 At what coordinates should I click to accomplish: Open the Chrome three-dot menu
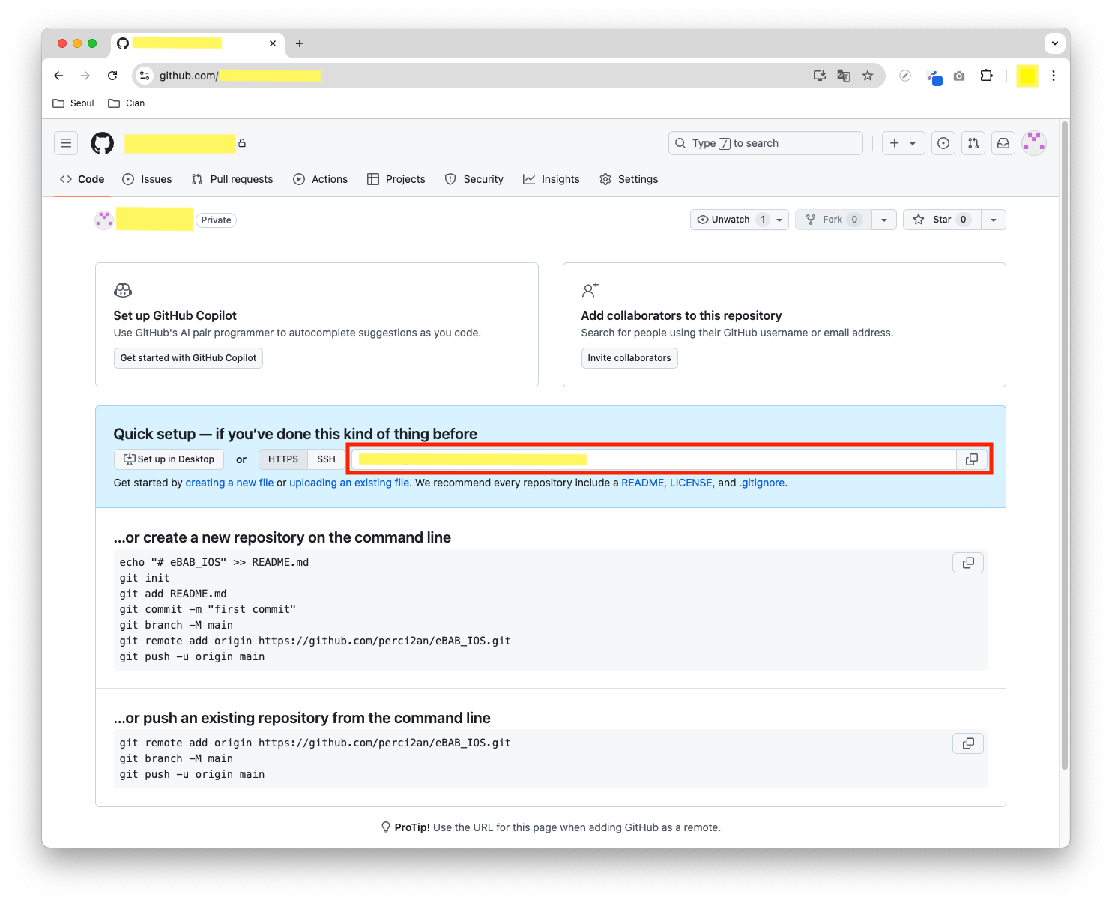(x=1054, y=76)
